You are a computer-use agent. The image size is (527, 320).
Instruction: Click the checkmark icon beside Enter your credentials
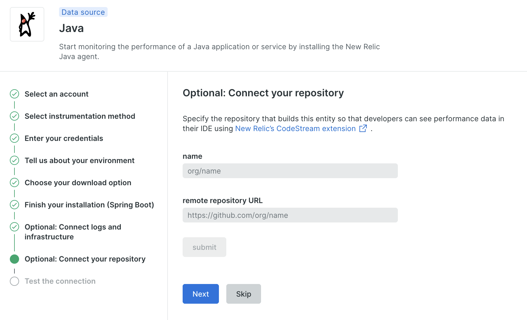[14, 138]
